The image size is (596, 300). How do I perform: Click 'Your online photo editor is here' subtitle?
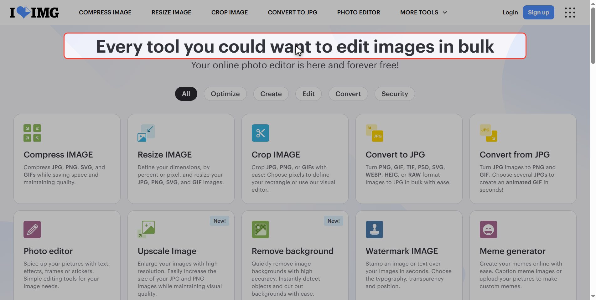pos(295,65)
